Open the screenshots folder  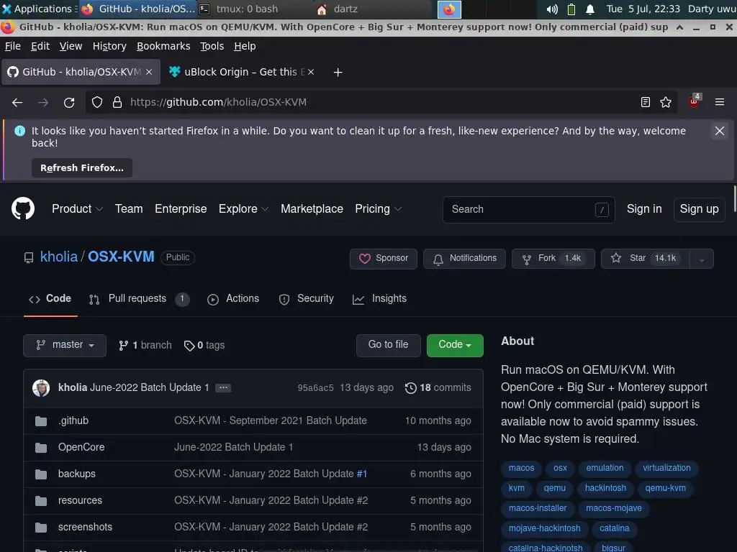tap(85, 527)
